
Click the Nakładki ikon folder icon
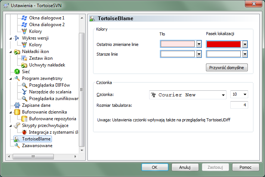(x=17, y=52)
